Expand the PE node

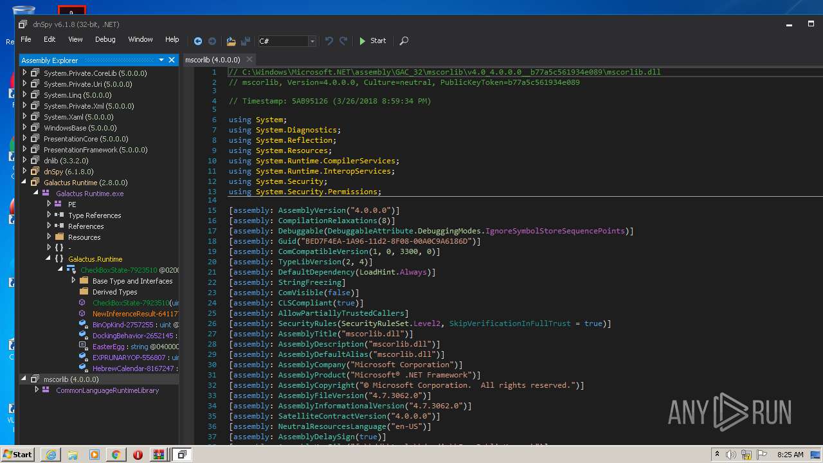click(x=49, y=204)
